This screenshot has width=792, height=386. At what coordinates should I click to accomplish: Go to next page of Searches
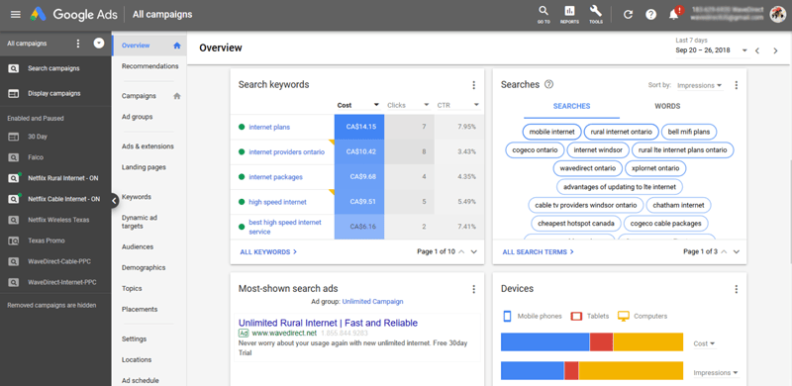pyautogui.click(x=737, y=251)
